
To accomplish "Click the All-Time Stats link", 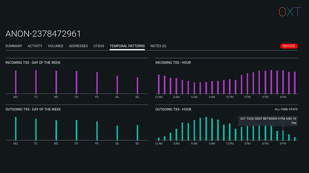I will (x=286, y=109).
